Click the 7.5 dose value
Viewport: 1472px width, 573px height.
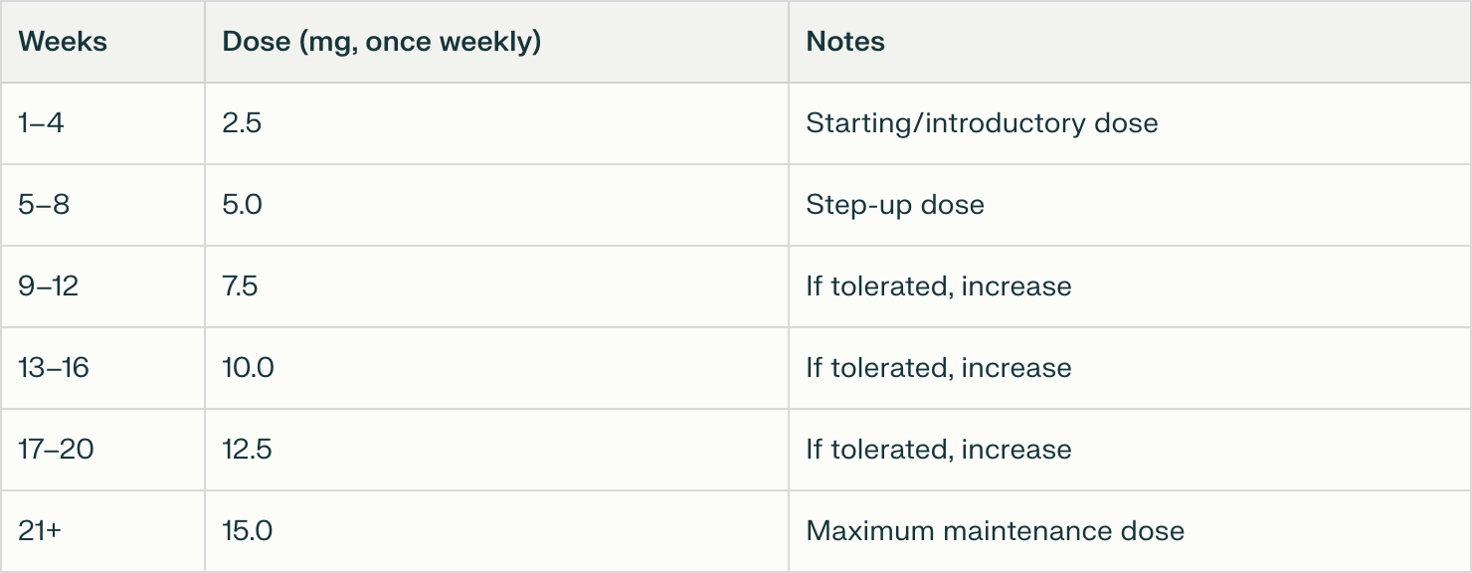pos(241,286)
